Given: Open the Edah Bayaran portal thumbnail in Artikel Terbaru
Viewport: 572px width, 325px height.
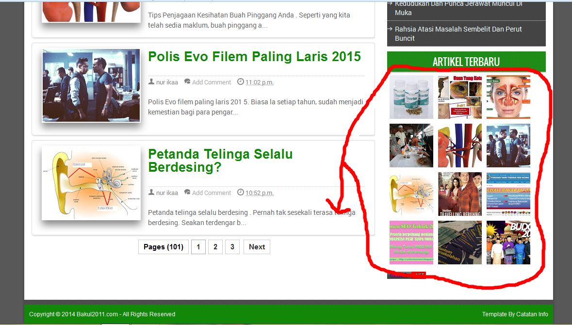Looking at the screenshot, I should pyautogui.click(x=508, y=194).
